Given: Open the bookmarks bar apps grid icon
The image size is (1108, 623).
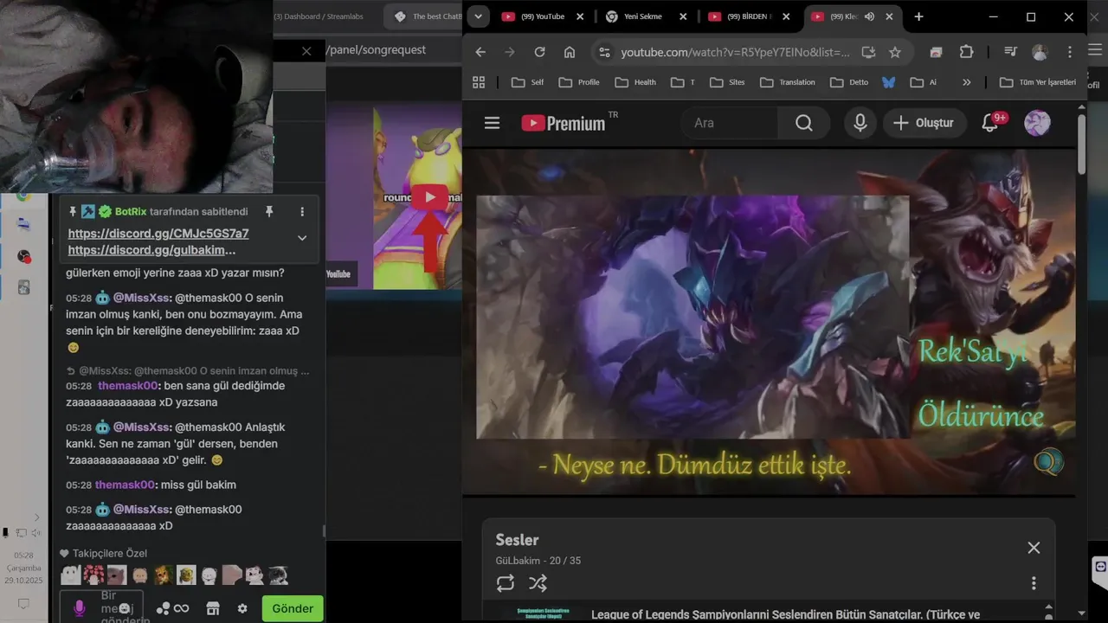Looking at the screenshot, I should click(x=479, y=82).
